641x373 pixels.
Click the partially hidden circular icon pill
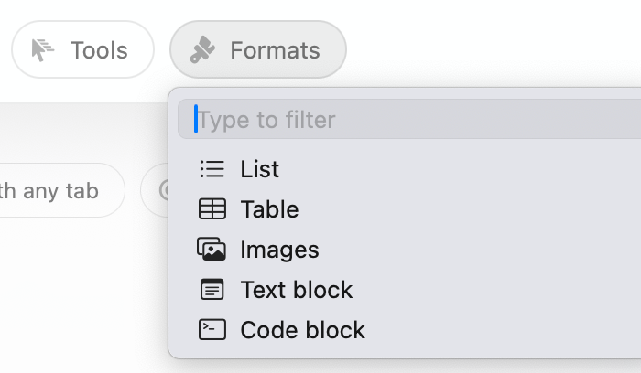156,190
